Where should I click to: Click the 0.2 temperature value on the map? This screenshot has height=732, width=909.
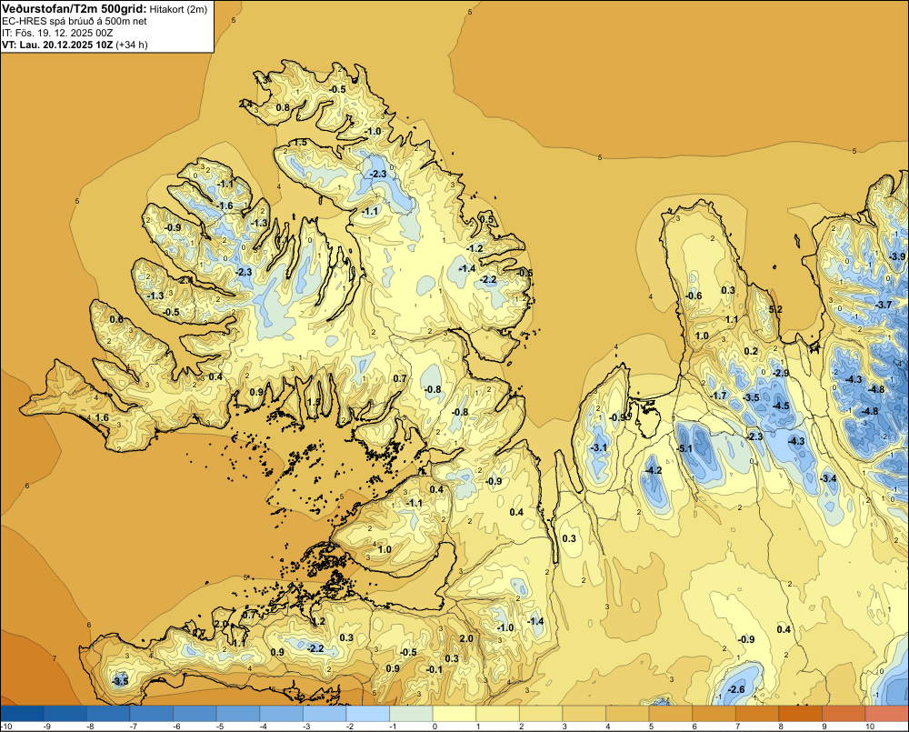pyautogui.click(x=751, y=351)
